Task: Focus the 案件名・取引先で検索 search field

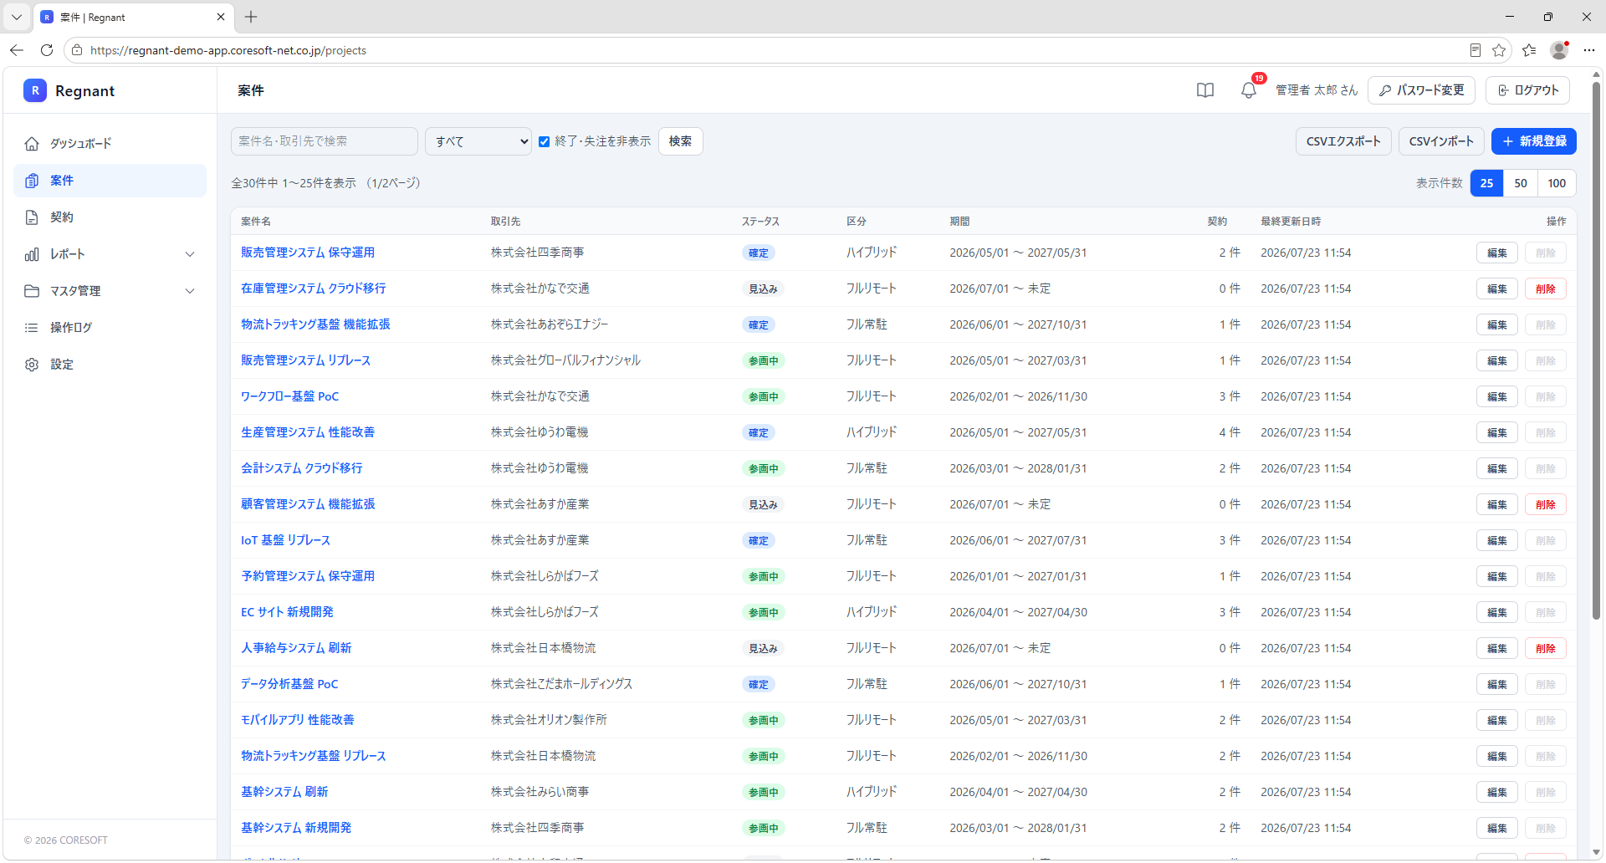Action: (325, 141)
